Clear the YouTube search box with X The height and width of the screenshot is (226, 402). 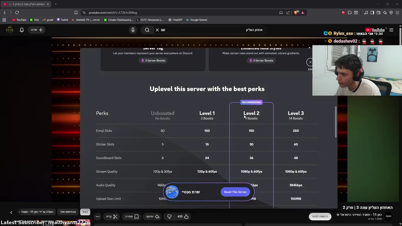[157, 30]
